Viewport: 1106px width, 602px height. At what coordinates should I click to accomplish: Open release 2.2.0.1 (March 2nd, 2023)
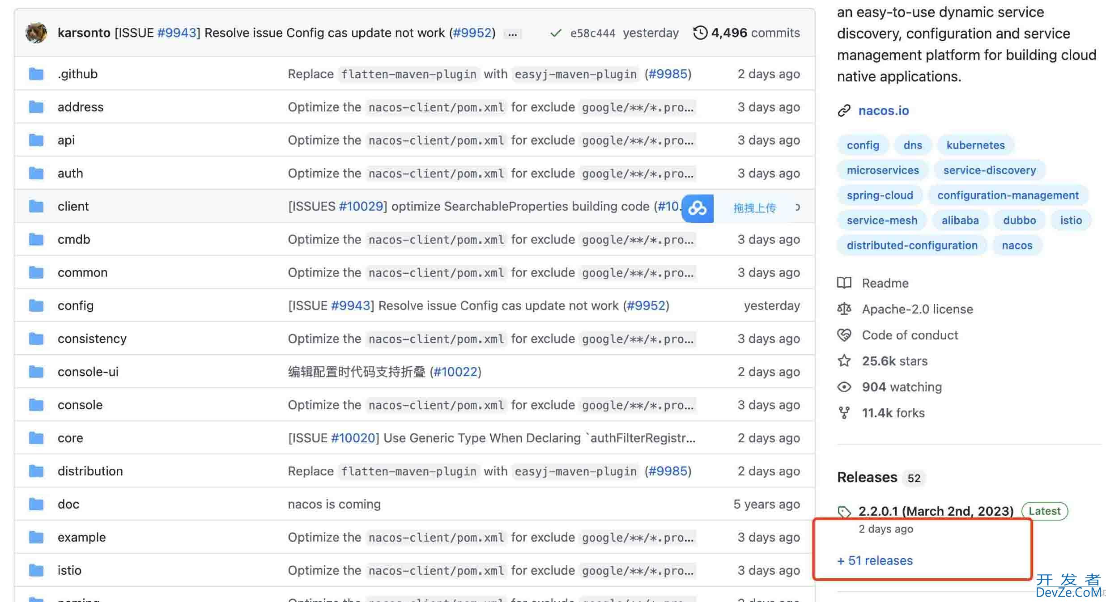tap(936, 511)
